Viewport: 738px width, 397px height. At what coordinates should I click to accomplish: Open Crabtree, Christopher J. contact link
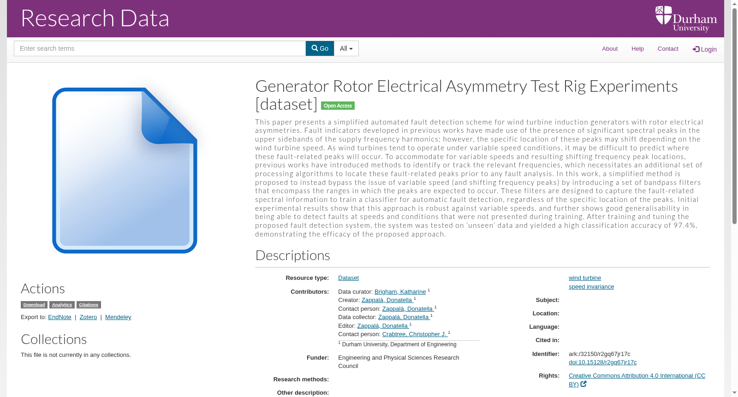pyautogui.click(x=415, y=334)
